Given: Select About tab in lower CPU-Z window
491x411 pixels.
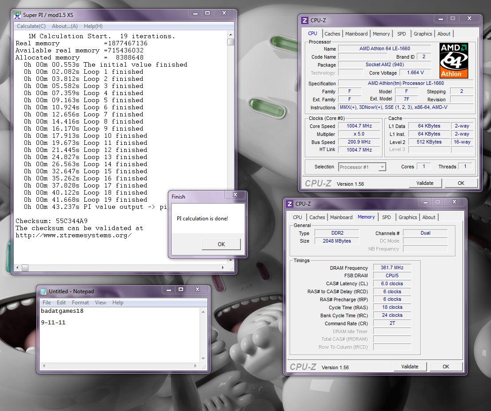Looking at the screenshot, I should [x=429, y=217].
